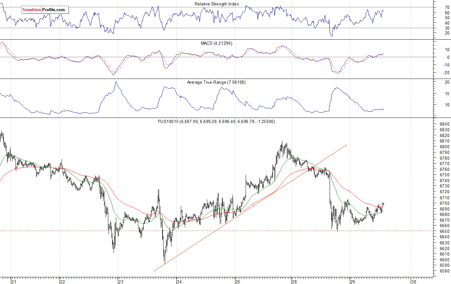Screen dimensions: 451x284
Task: Click price level 6700 on axis
Action: point(445,203)
